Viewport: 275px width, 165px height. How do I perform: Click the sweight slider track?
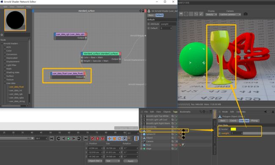tap(259, 133)
